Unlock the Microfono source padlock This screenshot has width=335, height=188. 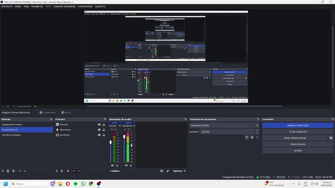104,130
